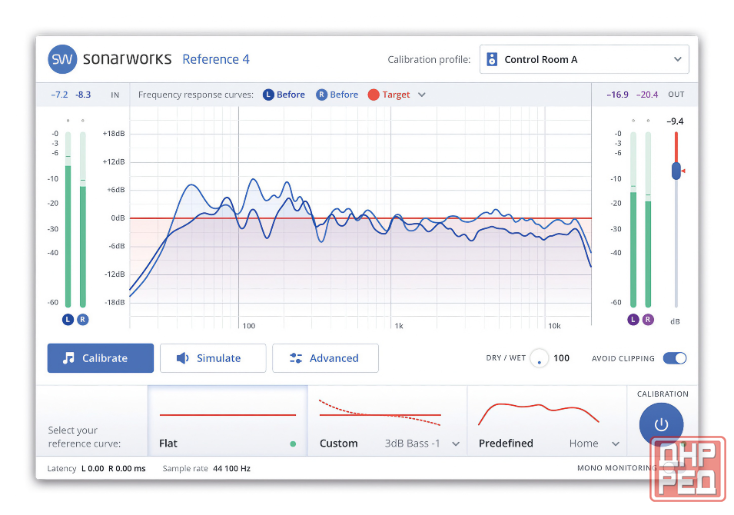Select the Predefined reference curve
The height and width of the screenshot is (515, 734).
[x=546, y=420]
